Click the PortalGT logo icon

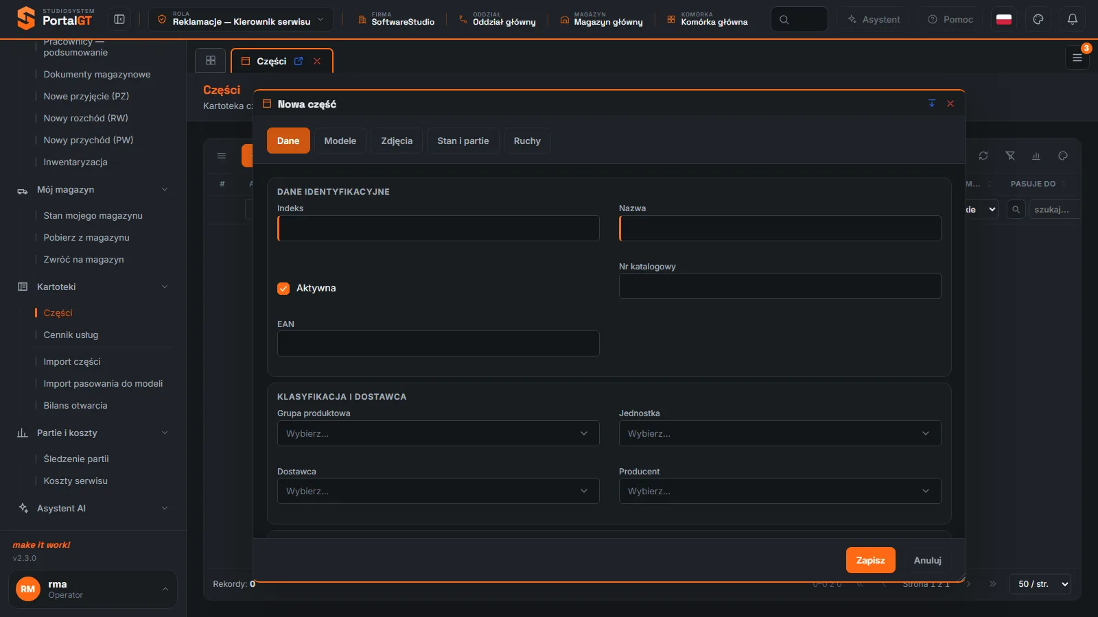[25, 19]
